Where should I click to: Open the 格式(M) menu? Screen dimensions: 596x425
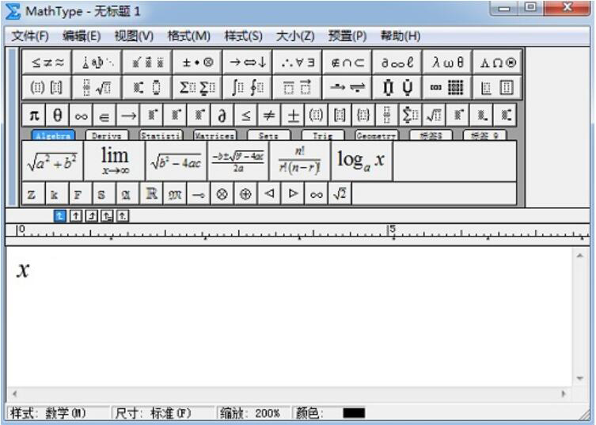coord(188,36)
